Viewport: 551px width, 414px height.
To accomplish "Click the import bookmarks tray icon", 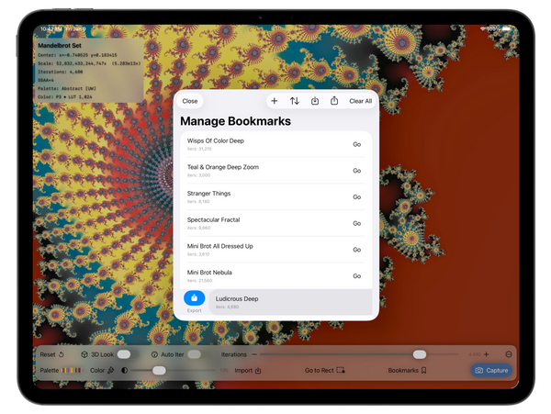I will tap(315, 101).
